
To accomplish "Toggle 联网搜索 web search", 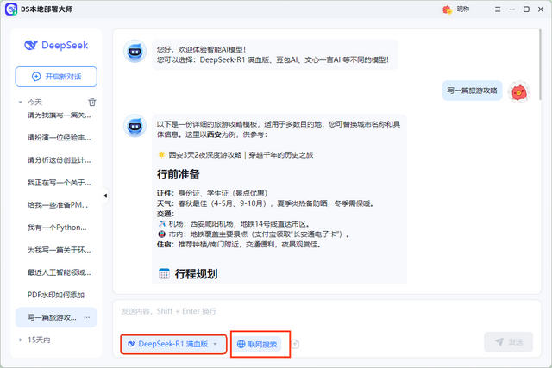I will tap(257, 344).
